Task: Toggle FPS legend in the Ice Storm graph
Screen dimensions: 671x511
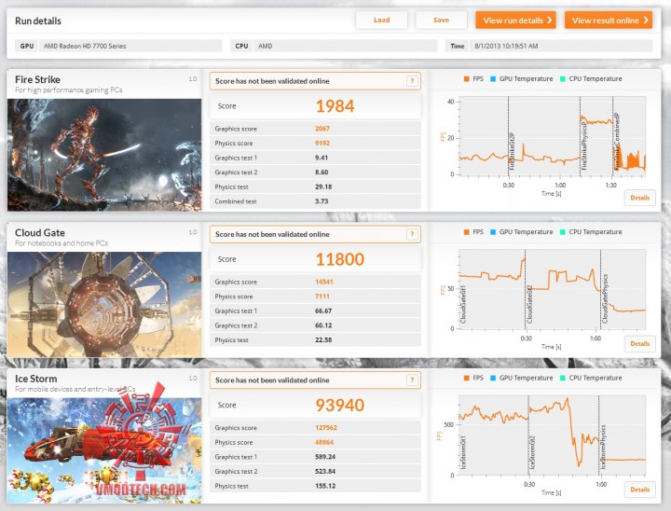Action: [x=473, y=378]
